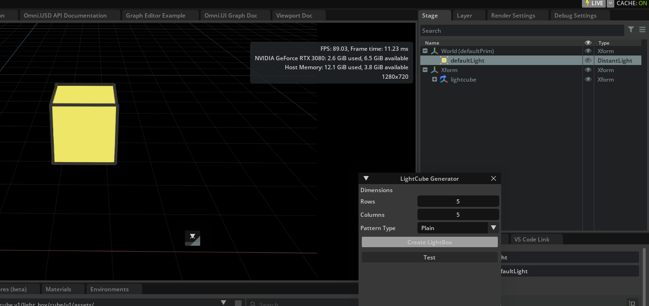Click the lightcube prim icon
Viewport: 649px width, 306px height.
(x=443, y=79)
